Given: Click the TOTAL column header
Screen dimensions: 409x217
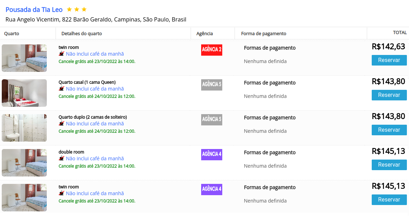Looking at the screenshot, I should [400, 32].
